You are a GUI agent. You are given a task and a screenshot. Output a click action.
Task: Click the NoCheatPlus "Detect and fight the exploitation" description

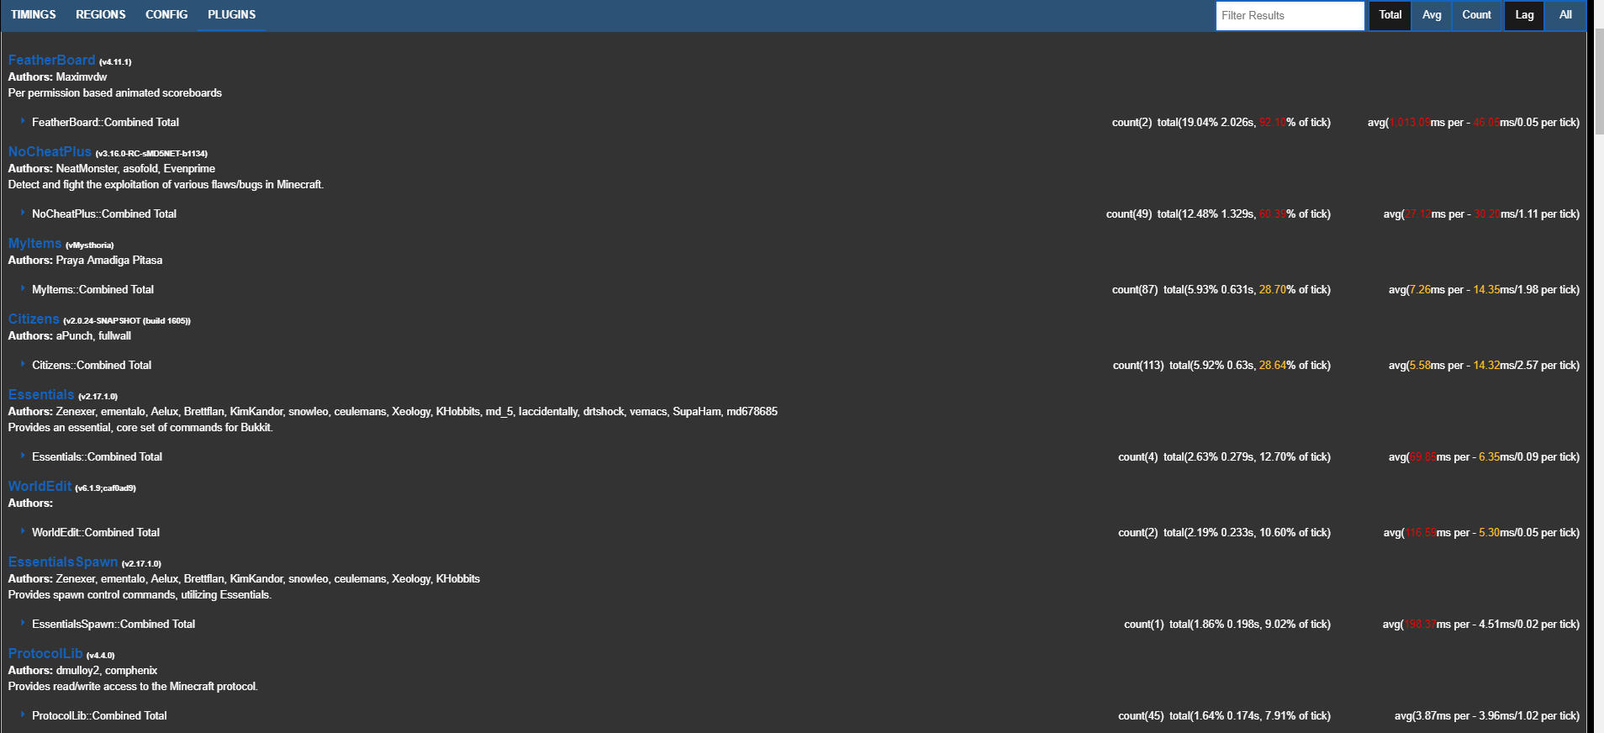click(x=166, y=184)
